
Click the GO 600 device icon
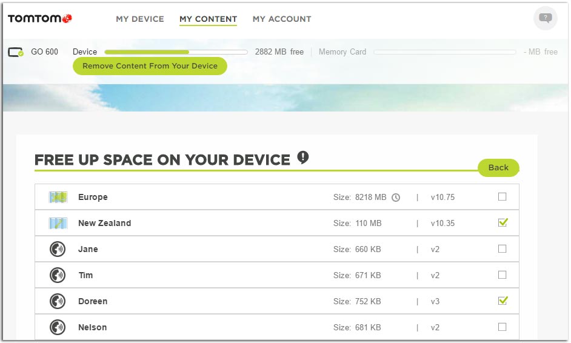pyautogui.click(x=16, y=52)
